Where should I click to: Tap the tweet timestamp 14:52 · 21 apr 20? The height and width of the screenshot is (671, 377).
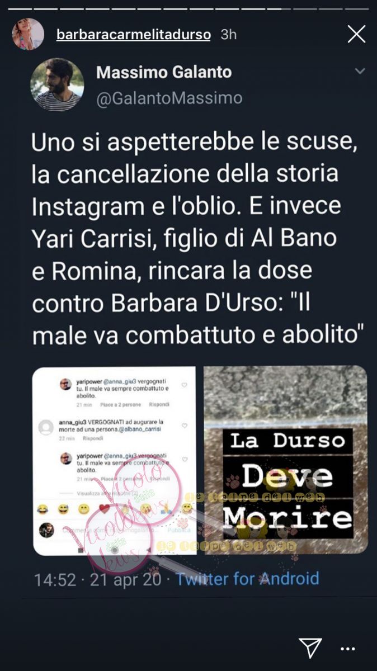97,579
